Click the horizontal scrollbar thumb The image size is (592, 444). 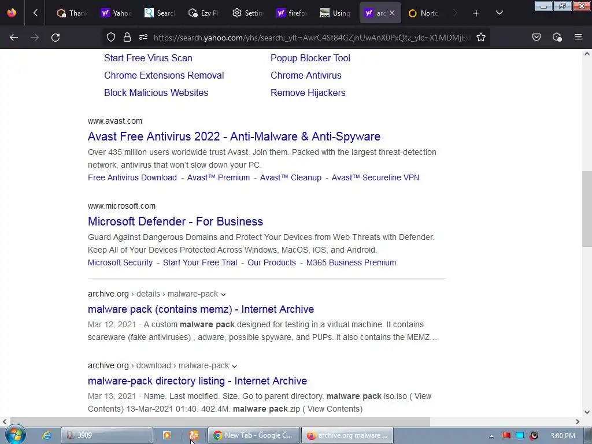pyautogui.click(x=220, y=421)
